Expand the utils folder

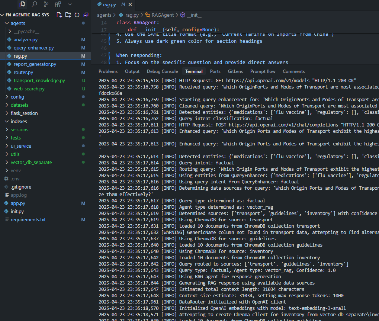coord(15,154)
